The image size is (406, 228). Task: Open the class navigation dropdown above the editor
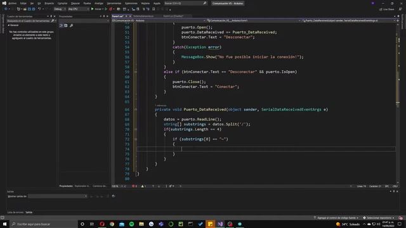pyautogui.click(x=254, y=21)
